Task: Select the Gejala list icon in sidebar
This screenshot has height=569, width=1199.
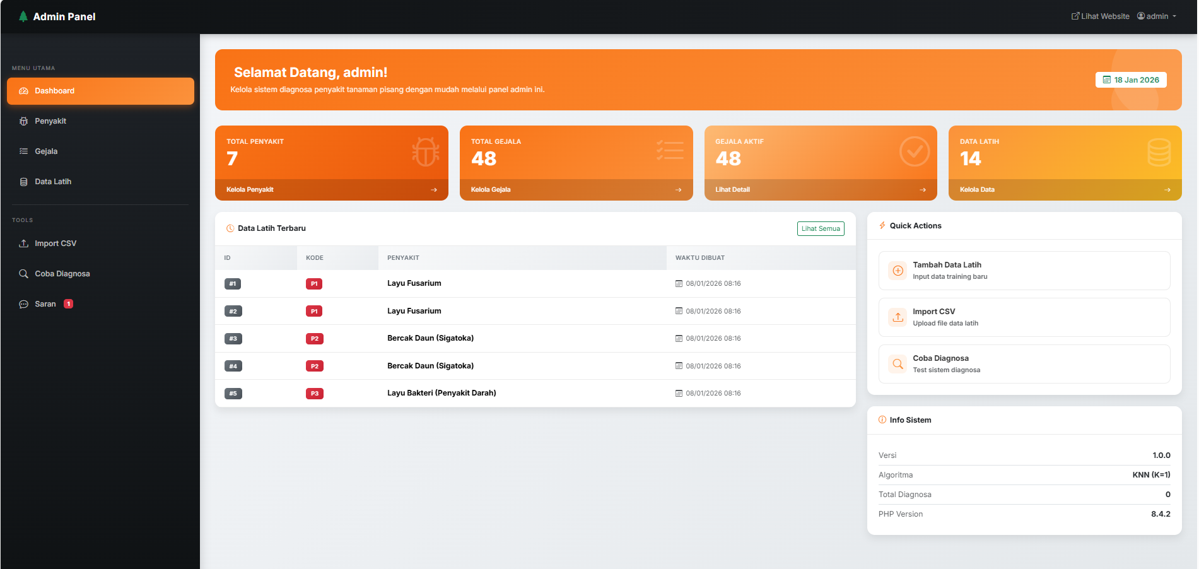Action: pos(23,151)
